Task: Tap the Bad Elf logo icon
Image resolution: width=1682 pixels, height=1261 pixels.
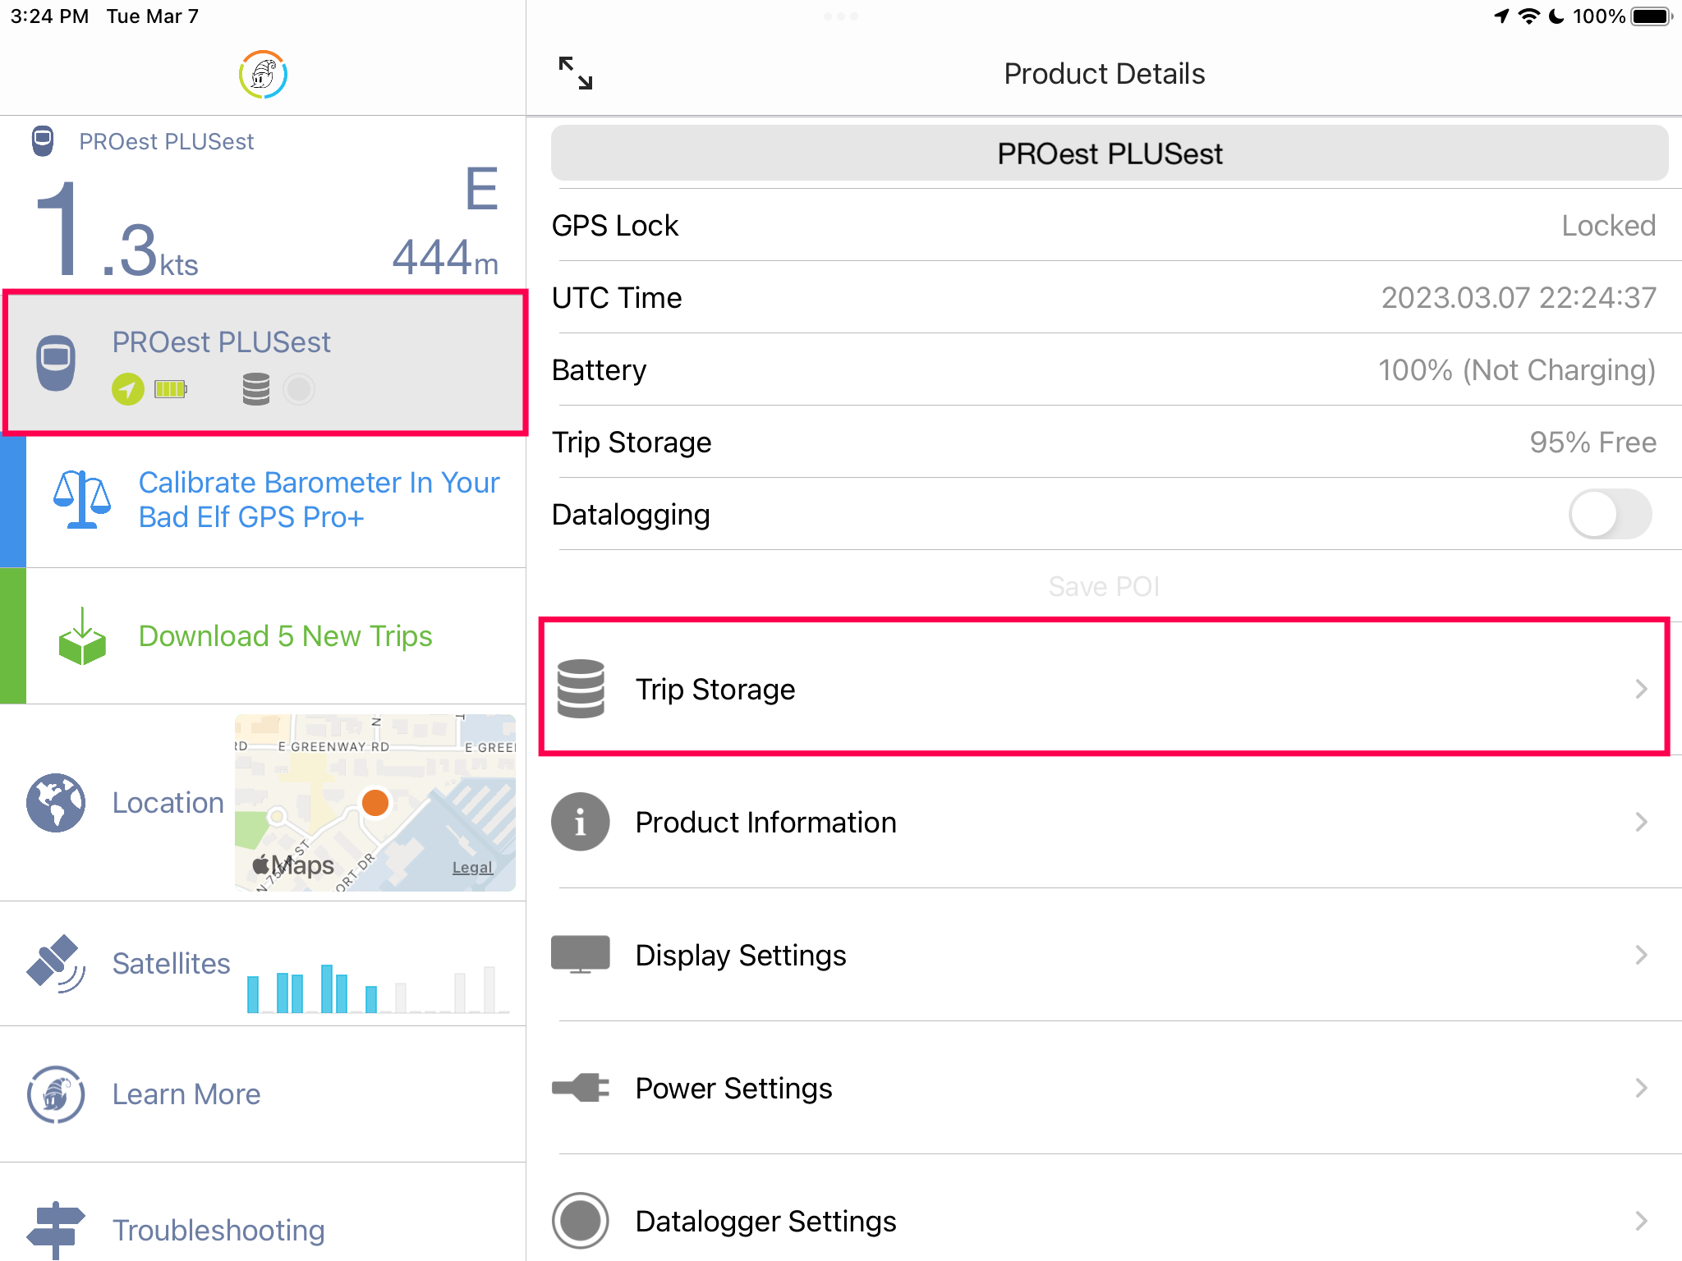Action: 263,75
